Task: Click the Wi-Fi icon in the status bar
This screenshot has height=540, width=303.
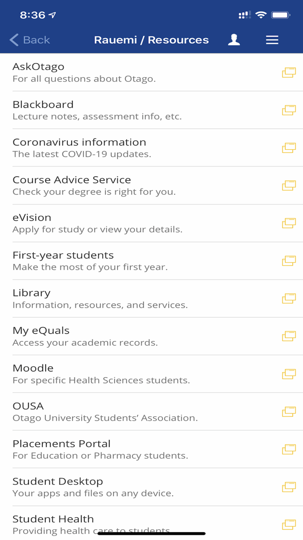Action: coord(261,14)
